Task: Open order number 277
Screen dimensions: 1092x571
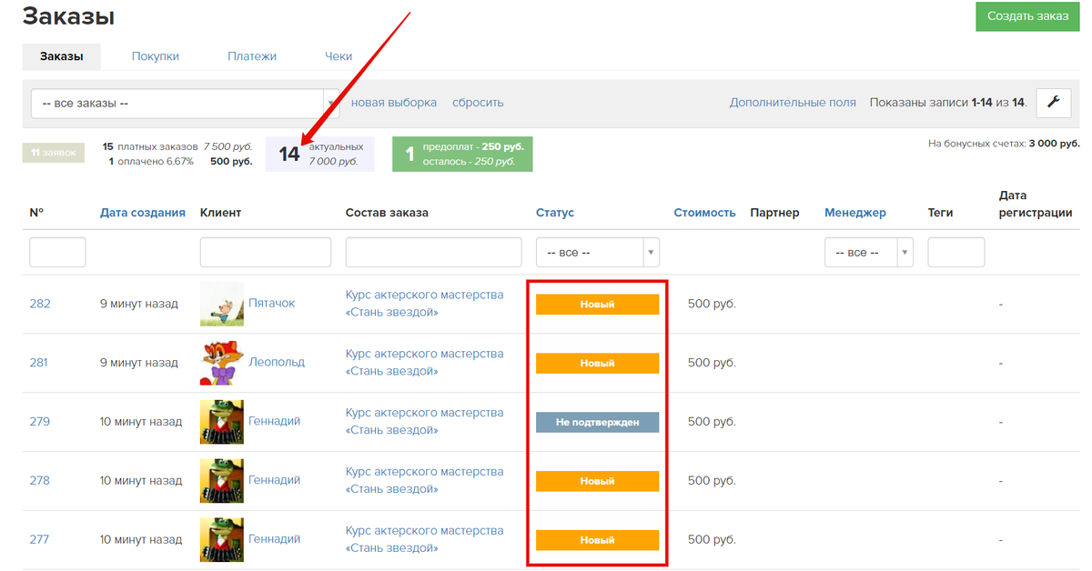Action: tap(39, 540)
